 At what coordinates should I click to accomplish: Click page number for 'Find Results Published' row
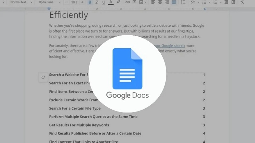(204, 133)
